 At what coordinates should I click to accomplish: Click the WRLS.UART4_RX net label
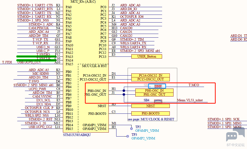click(x=133, y=47)
